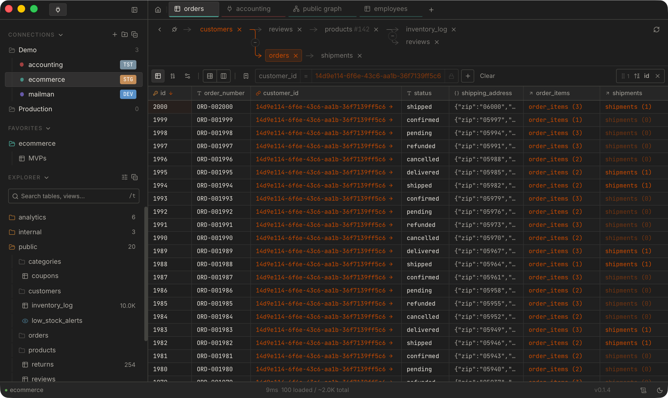Viewport: 668px width, 398px height.
Task: Click the explorer panel scrollbar
Action: coord(146,273)
